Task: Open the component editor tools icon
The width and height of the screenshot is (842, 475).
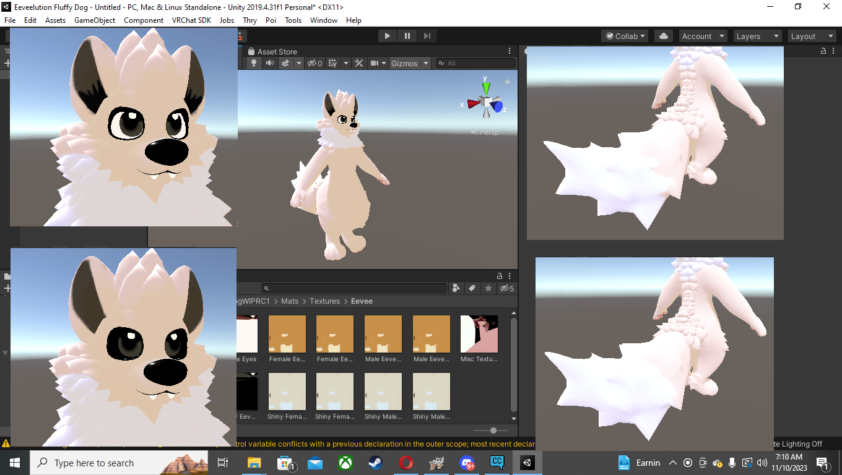Action: 358,63
